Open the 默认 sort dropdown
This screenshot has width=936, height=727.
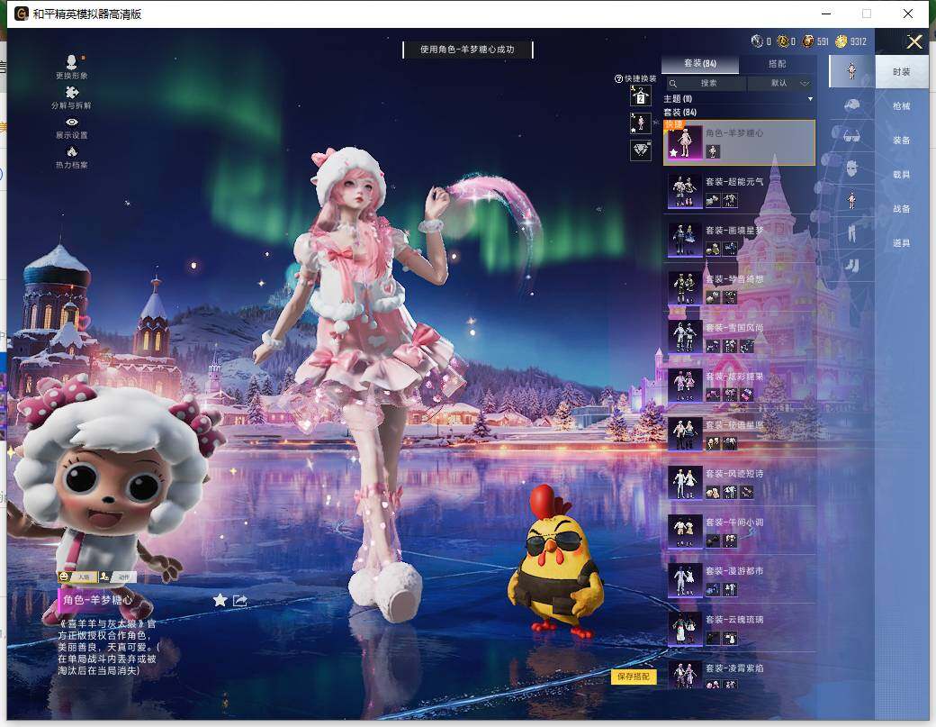[x=780, y=83]
